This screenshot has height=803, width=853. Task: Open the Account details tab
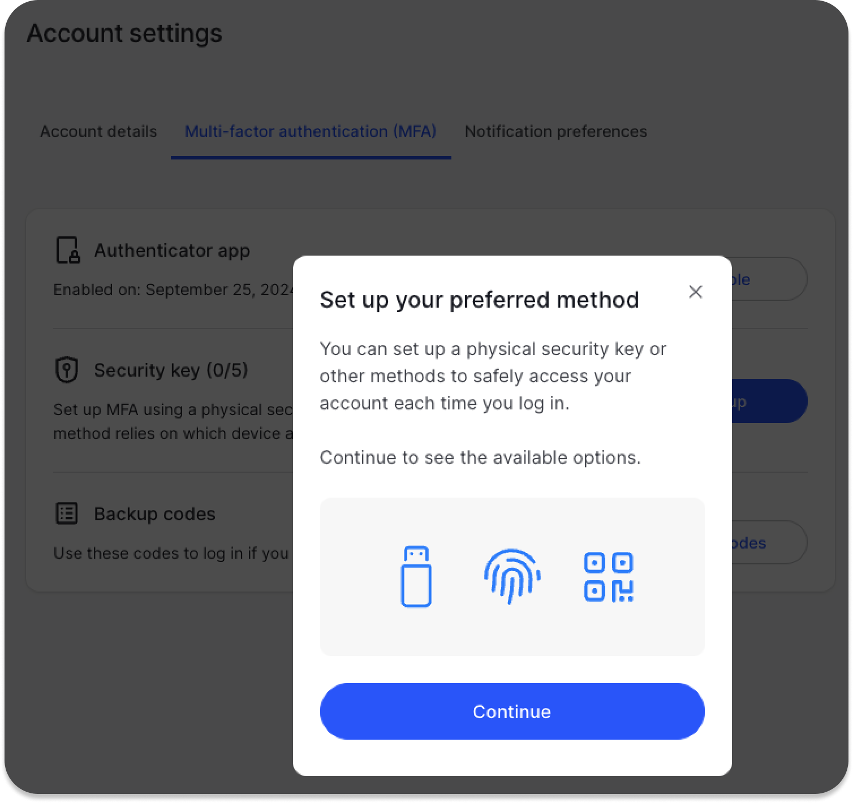[x=98, y=131]
